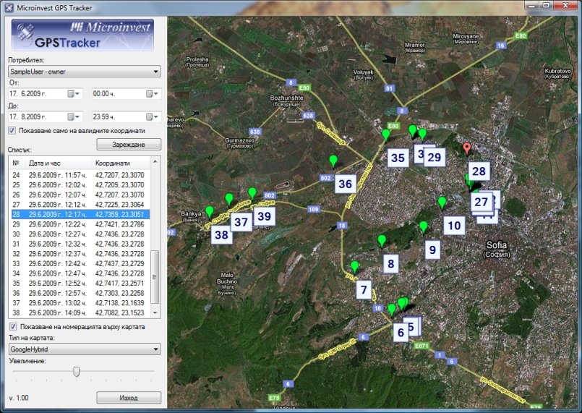Click the Зареждане load button

tap(129, 145)
